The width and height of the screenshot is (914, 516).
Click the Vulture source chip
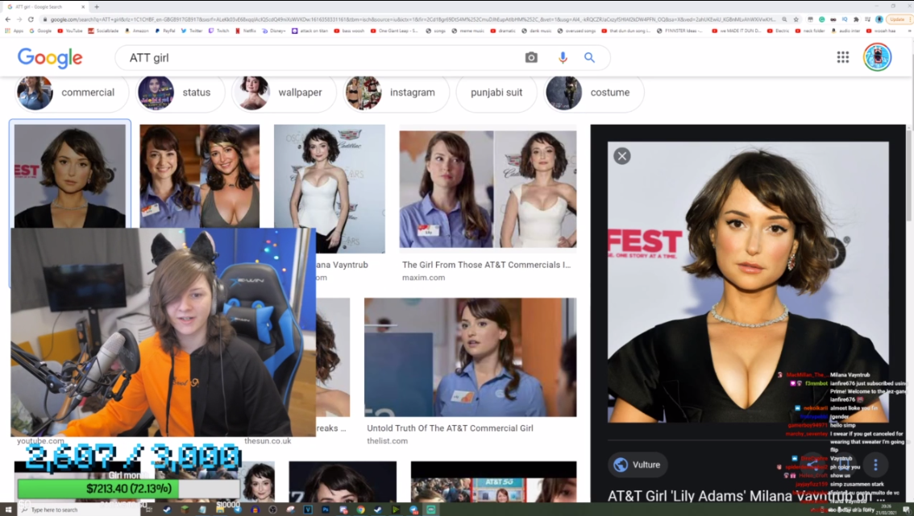(x=638, y=464)
